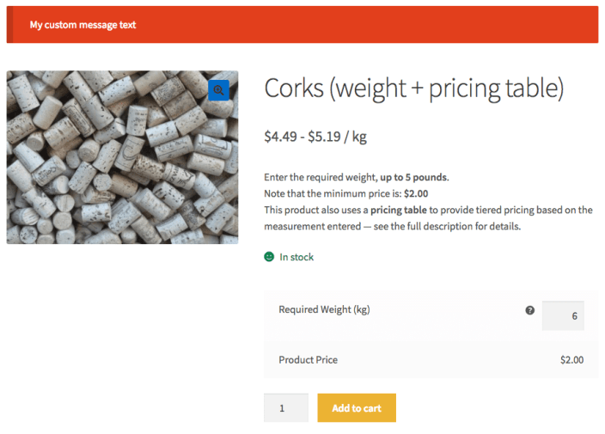Click the calculated $2.00 product price value
Viewport: 605px width, 434px height.
pyautogui.click(x=571, y=360)
